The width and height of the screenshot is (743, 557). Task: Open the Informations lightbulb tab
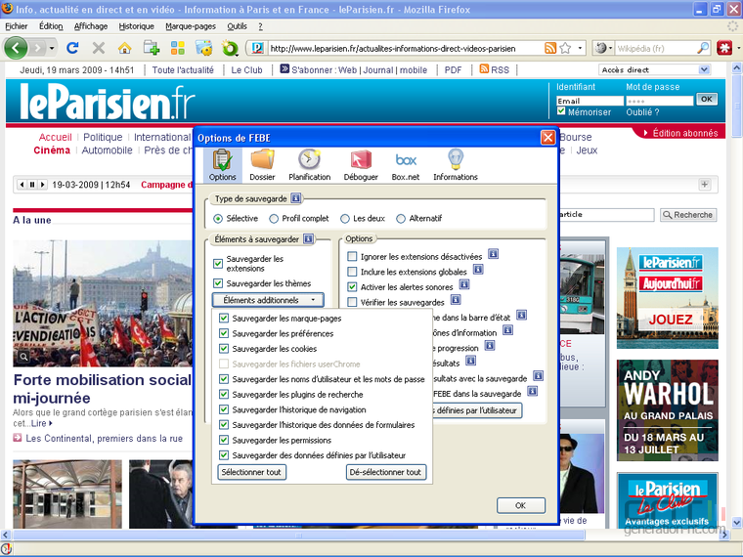pyautogui.click(x=455, y=165)
